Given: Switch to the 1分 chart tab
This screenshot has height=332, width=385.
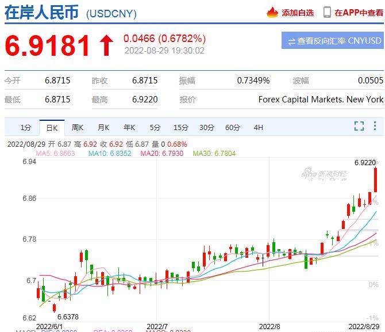Looking at the screenshot, I should (25, 127).
